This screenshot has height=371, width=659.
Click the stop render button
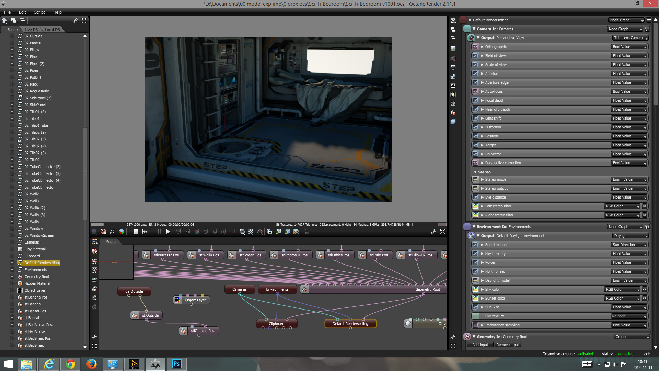click(x=136, y=232)
